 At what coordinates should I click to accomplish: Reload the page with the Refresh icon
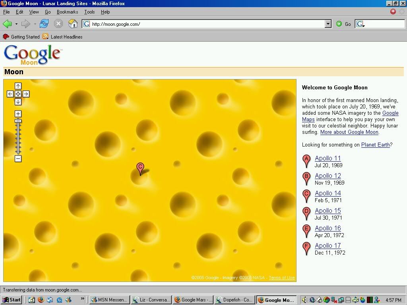44,24
